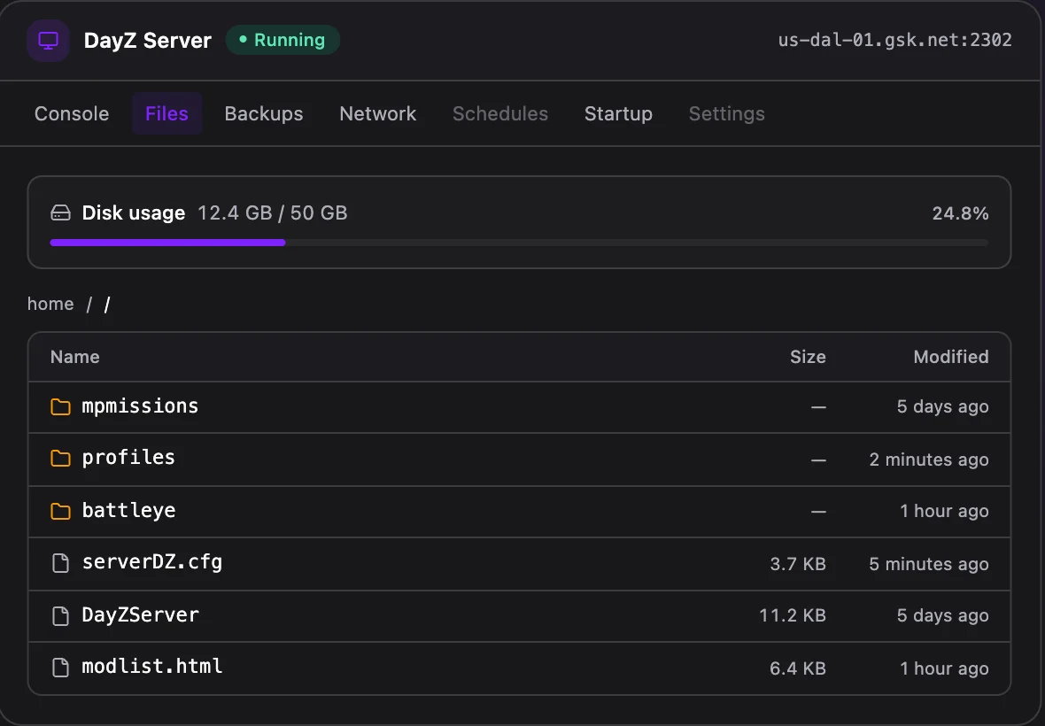This screenshot has height=726, width=1045.
Task: Click the 6.4 KB size value
Action: tap(798, 668)
